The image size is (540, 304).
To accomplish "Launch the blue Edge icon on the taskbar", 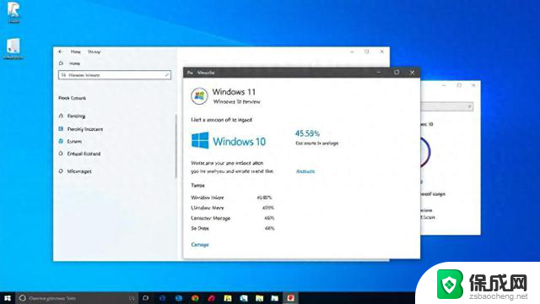I will click(x=179, y=298).
